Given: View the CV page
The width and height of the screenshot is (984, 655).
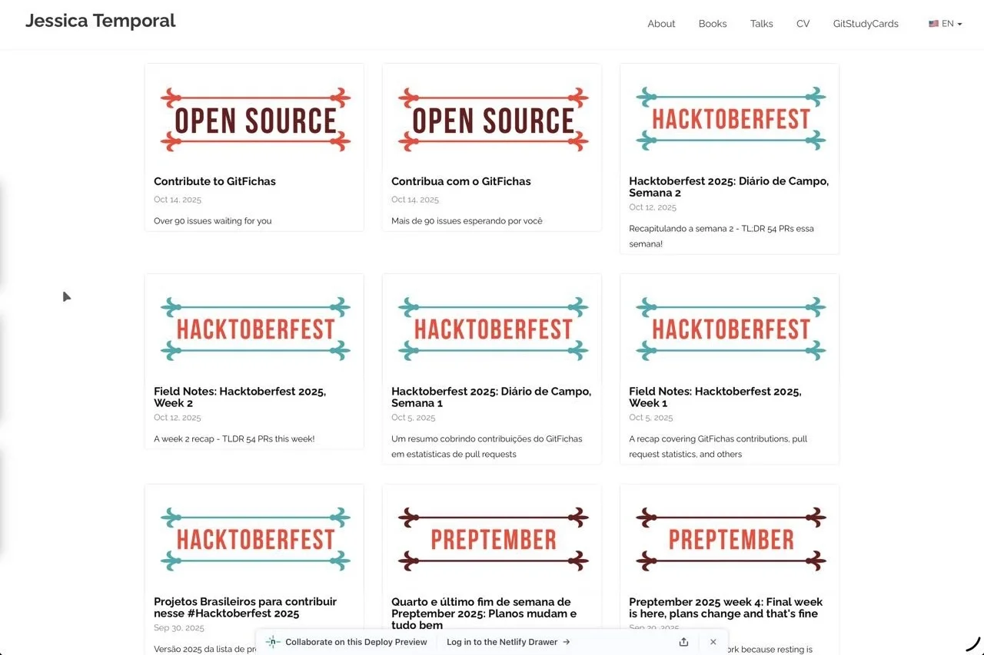Looking at the screenshot, I should point(803,24).
